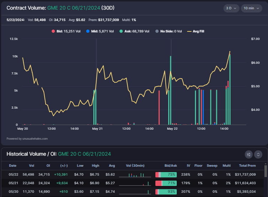
Task: Click the May 22 x-axis label
Action: [172, 129]
